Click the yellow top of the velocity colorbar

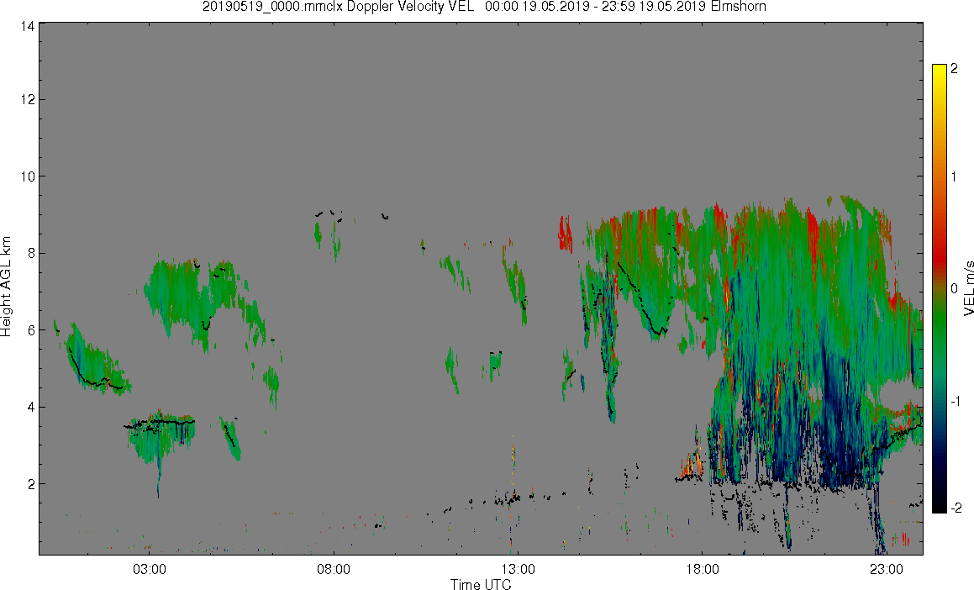click(x=940, y=67)
